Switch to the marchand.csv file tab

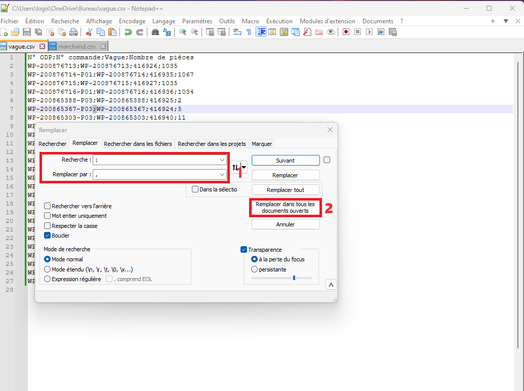click(76, 47)
